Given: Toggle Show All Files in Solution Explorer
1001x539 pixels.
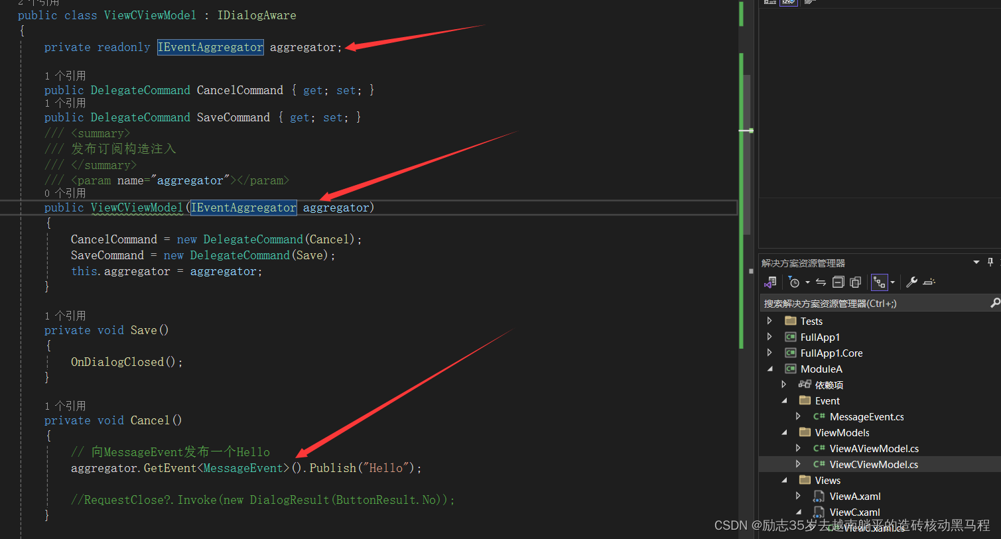Looking at the screenshot, I should click(856, 282).
